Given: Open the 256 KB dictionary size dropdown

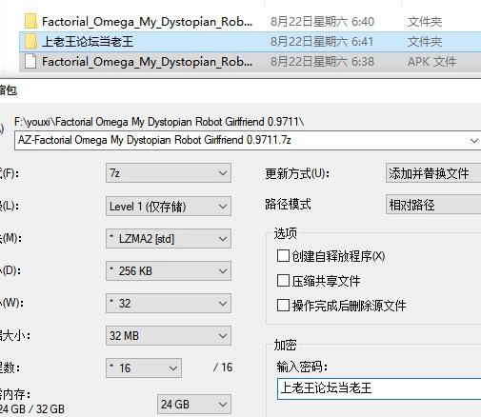Looking at the screenshot, I should 169,271.
